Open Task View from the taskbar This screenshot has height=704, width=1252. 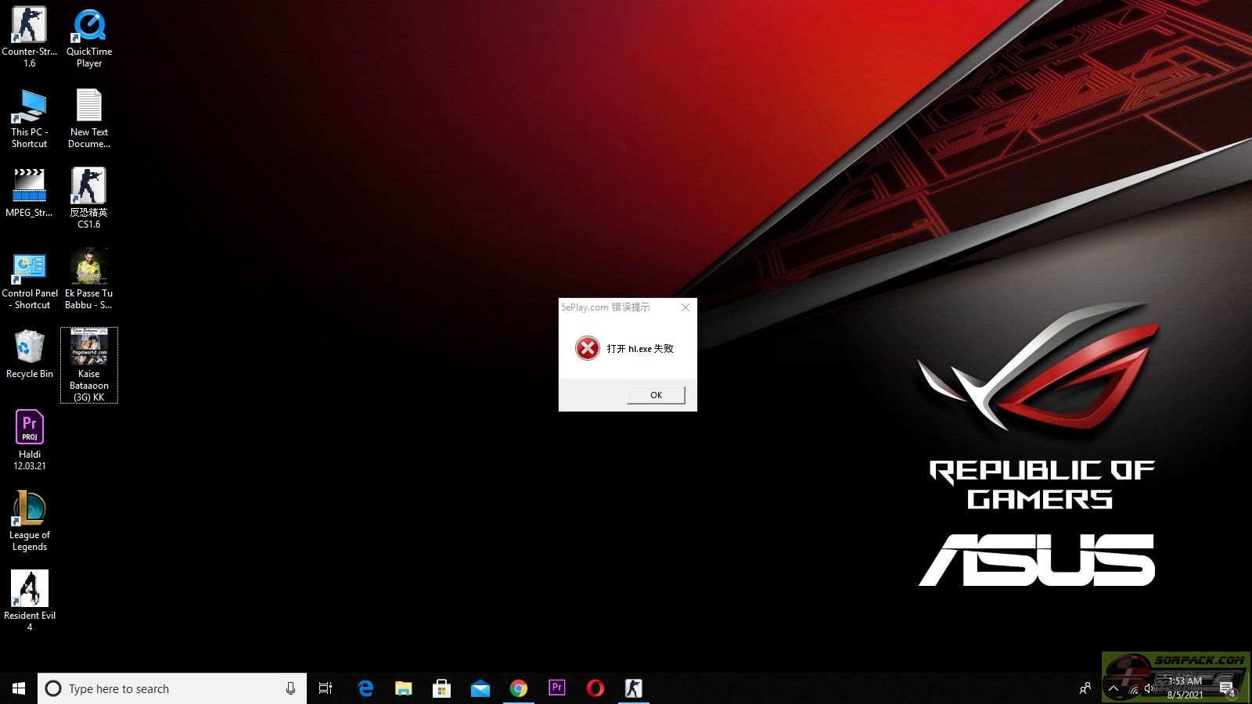pyautogui.click(x=326, y=688)
